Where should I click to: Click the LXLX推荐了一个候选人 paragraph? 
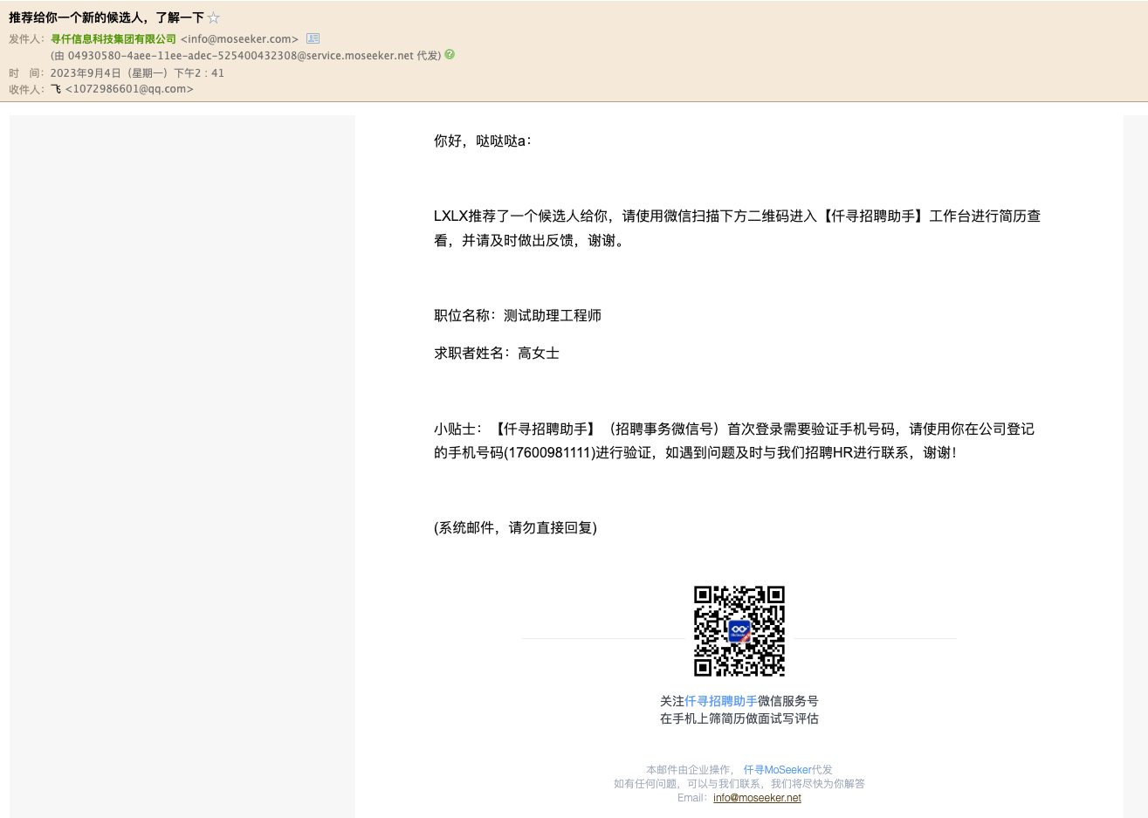click(x=737, y=228)
